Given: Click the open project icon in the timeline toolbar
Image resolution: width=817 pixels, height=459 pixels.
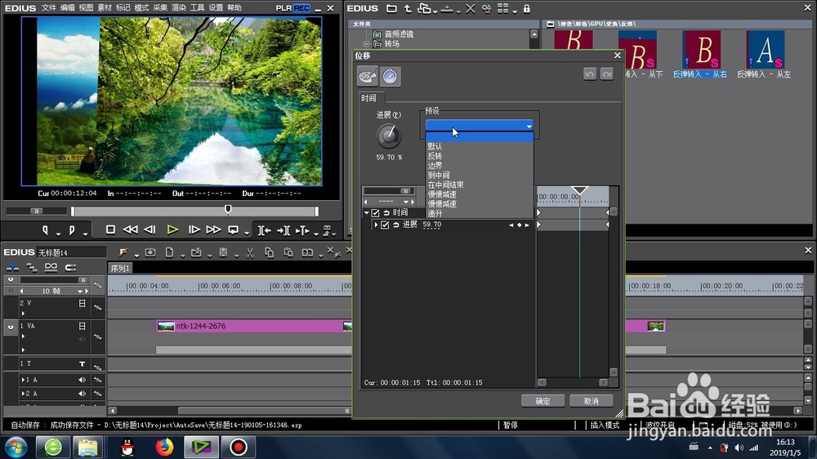Looking at the screenshot, I should pos(196,252).
